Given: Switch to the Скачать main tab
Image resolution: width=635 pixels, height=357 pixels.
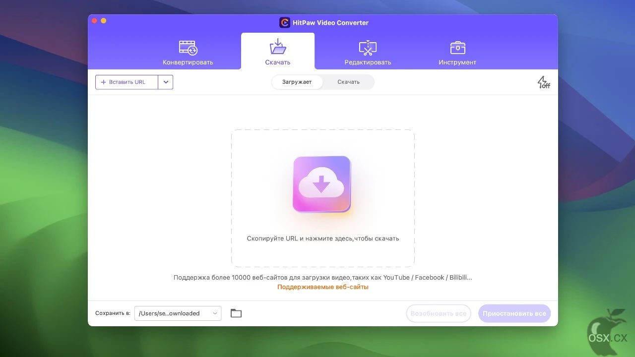Looking at the screenshot, I should (x=278, y=52).
